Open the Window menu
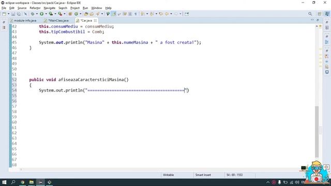The height and width of the screenshot is (186, 331). pyautogui.click(x=97, y=8)
